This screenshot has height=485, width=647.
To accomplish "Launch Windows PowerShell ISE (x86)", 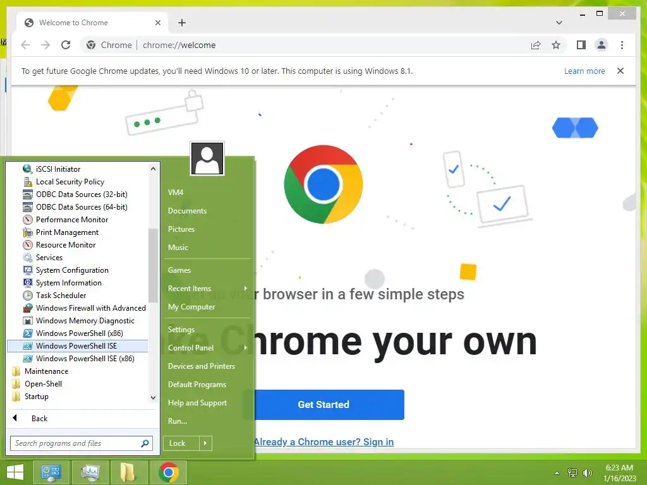I will tap(78, 359).
